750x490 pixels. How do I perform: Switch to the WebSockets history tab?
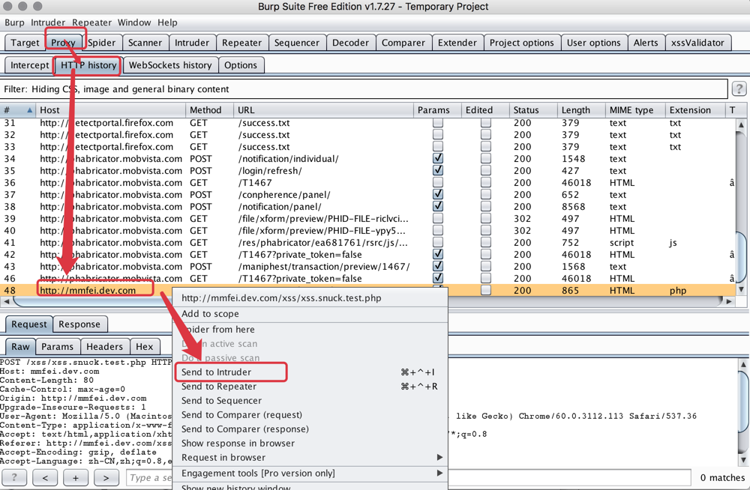(169, 65)
